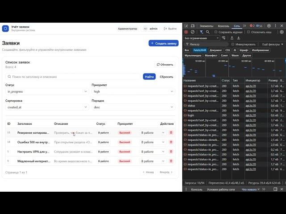Enable 'Отключить кэш' checkbox
This screenshot has height=214, width=286.
(248, 32)
